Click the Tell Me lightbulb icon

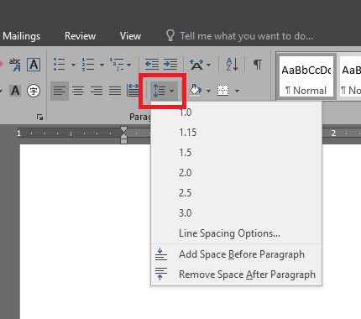pos(170,36)
